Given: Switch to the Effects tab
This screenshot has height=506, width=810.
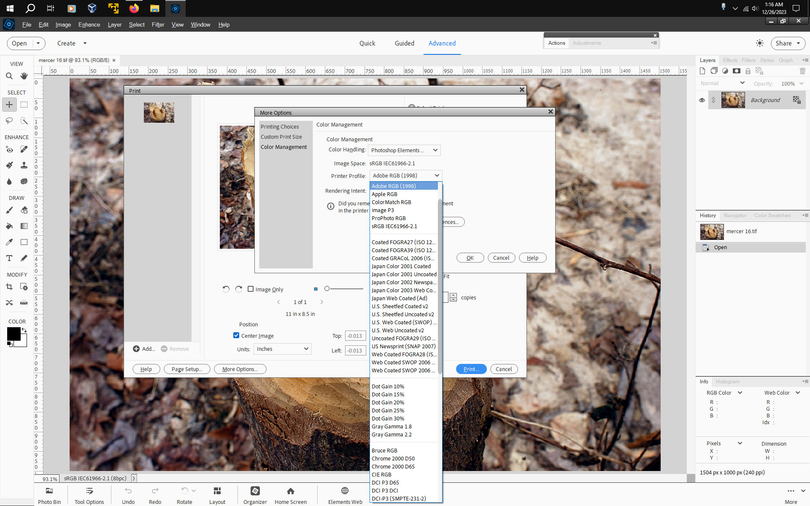Looking at the screenshot, I should coord(730,60).
